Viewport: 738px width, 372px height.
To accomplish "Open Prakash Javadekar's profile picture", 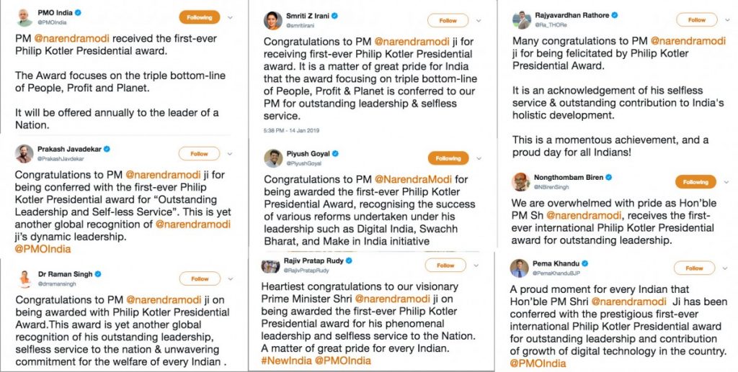I will click(25, 153).
